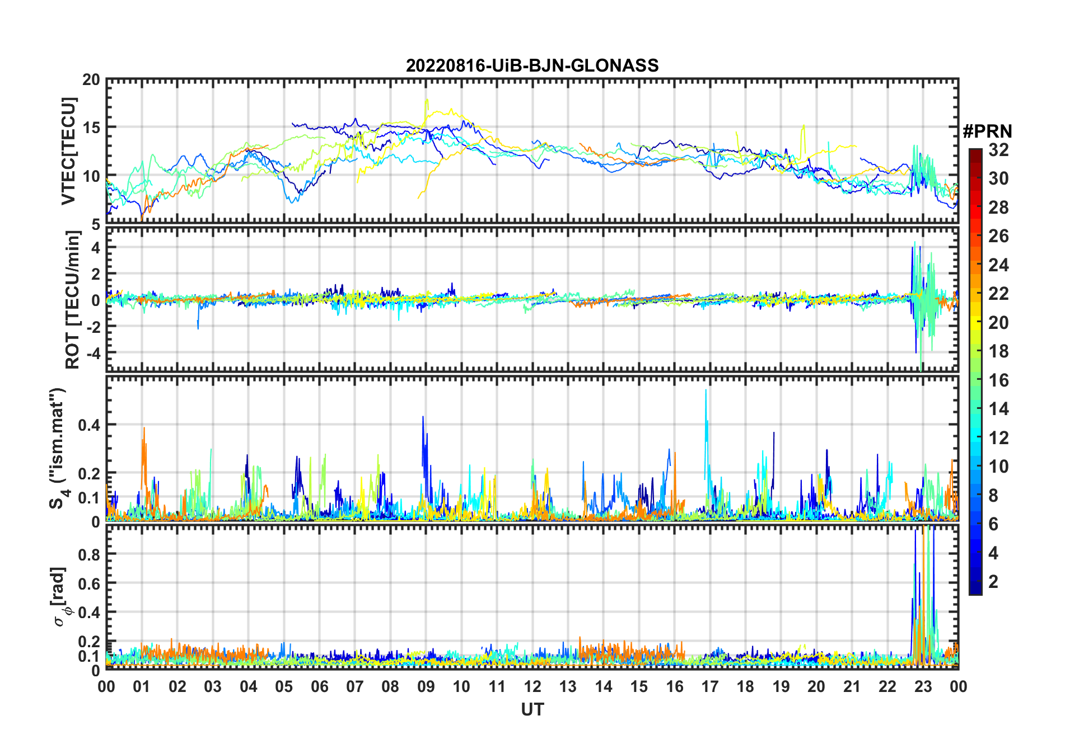Click colorbar tick label 14

(998, 409)
